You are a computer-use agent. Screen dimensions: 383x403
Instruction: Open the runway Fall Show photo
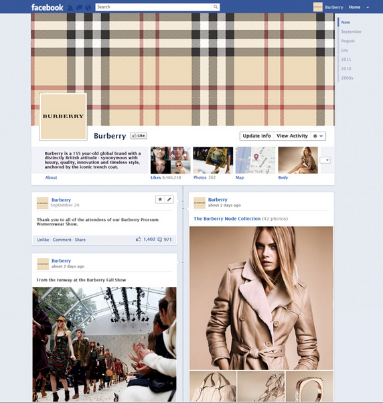click(x=104, y=344)
